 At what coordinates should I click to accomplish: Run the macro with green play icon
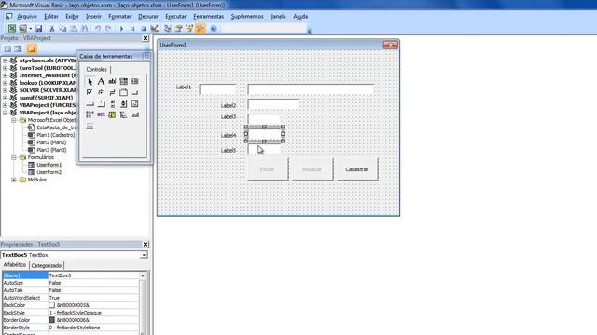pos(122,29)
